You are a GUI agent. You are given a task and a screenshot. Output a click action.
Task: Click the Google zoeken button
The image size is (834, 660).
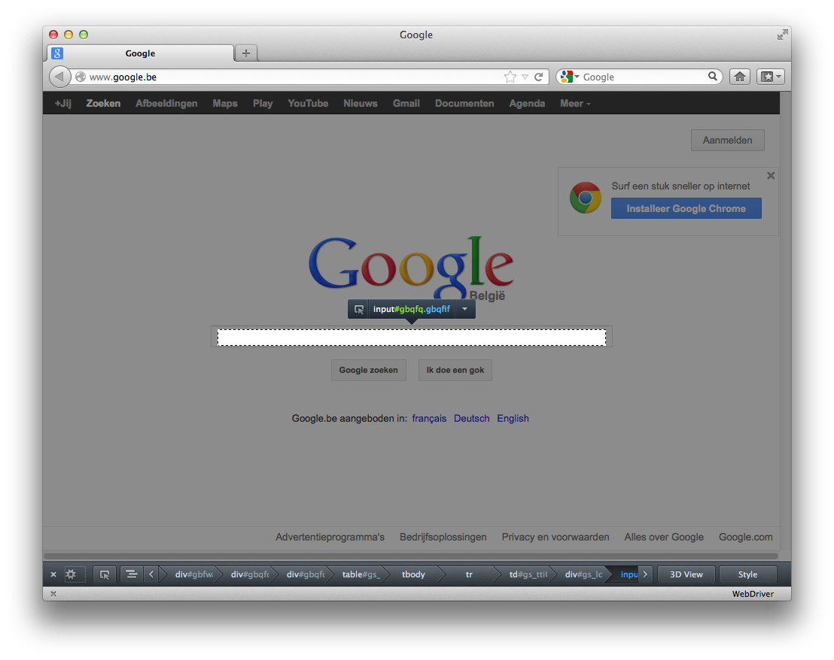(369, 370)
